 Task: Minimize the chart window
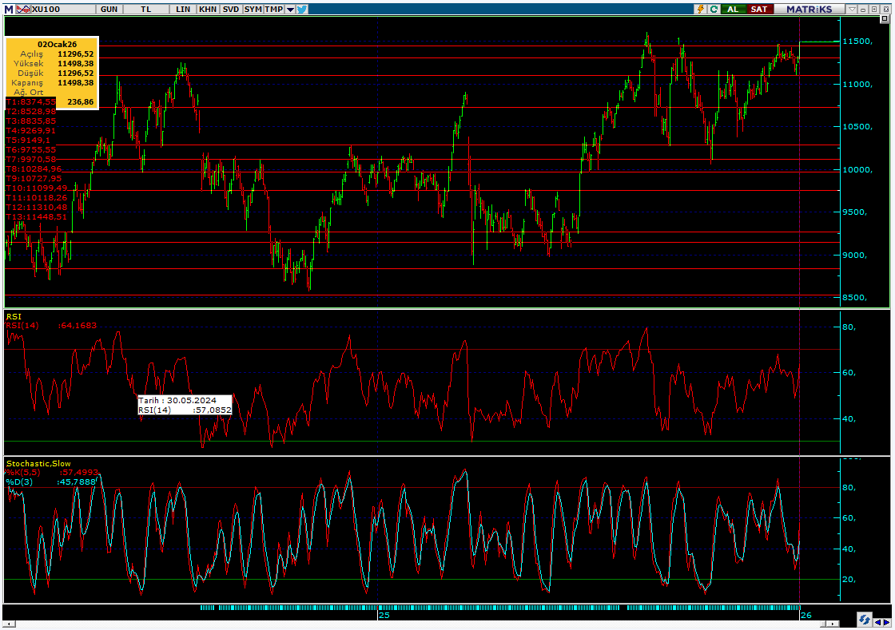point(862,9)
